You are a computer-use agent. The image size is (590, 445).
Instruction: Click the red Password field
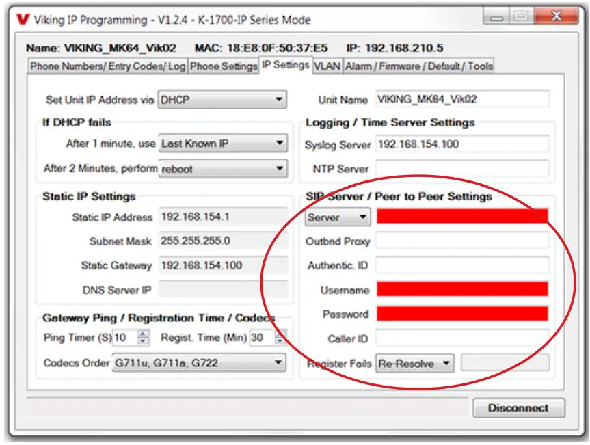[462, 313]
